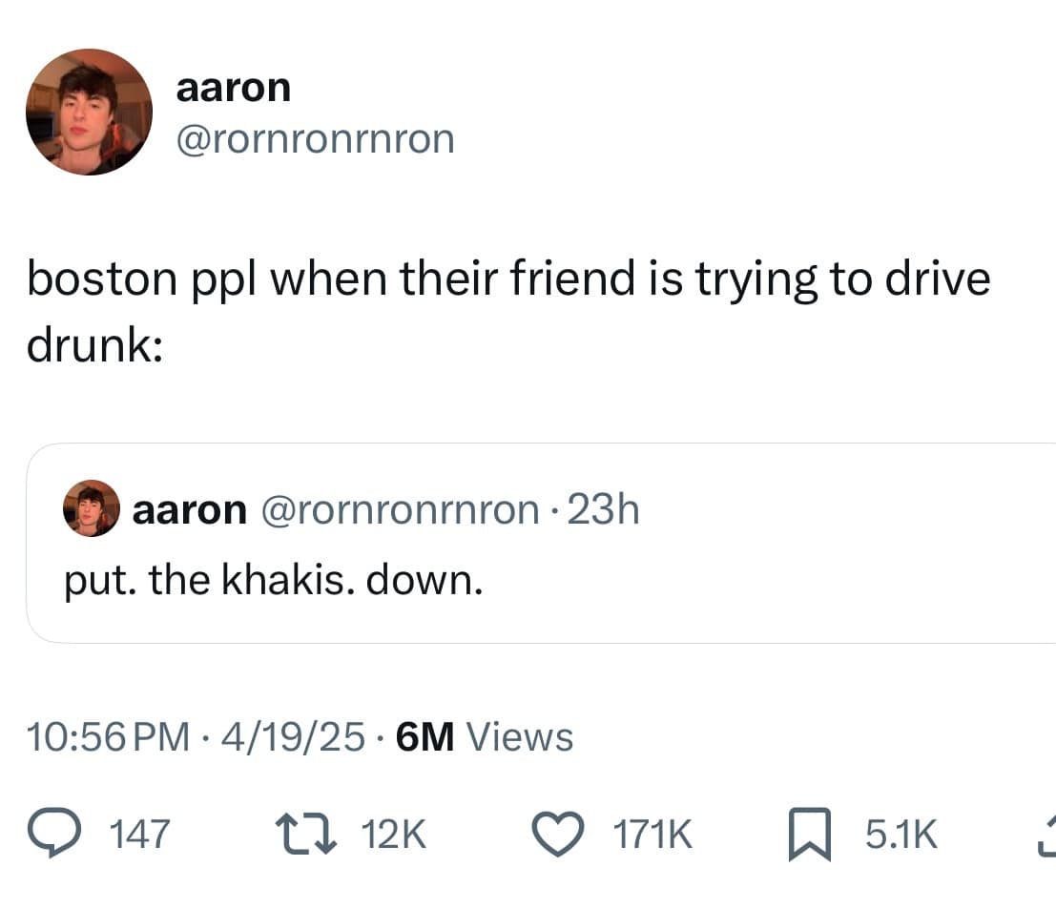The width and height of the screenshot is (1056, 908).
Task: Click the @rornronrnron handle in quoted tweet
Action: 400,510
